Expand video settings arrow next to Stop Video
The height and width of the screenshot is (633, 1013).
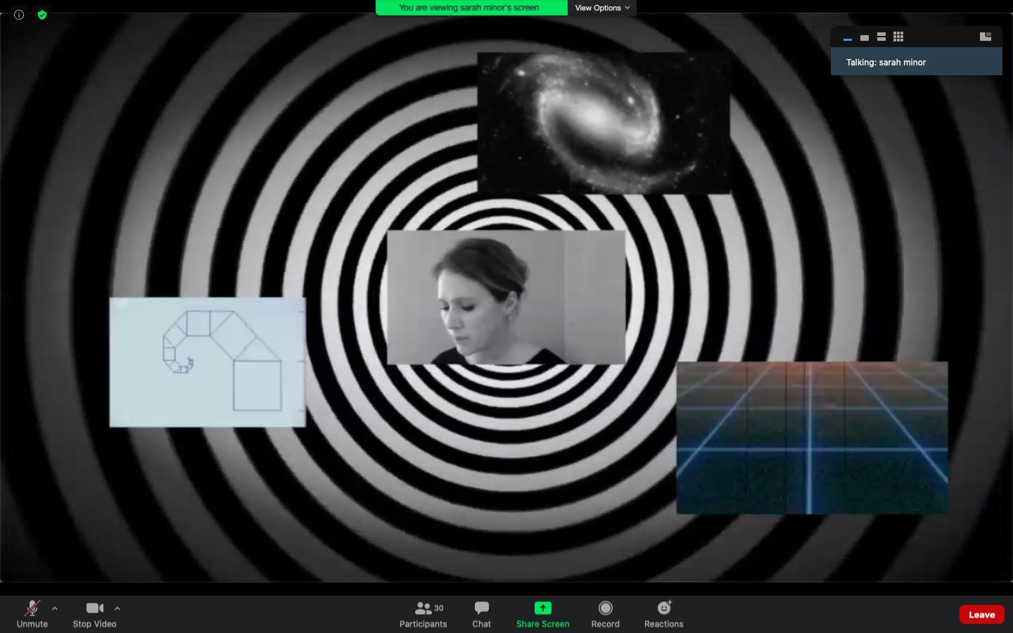[x=117, y=608]
